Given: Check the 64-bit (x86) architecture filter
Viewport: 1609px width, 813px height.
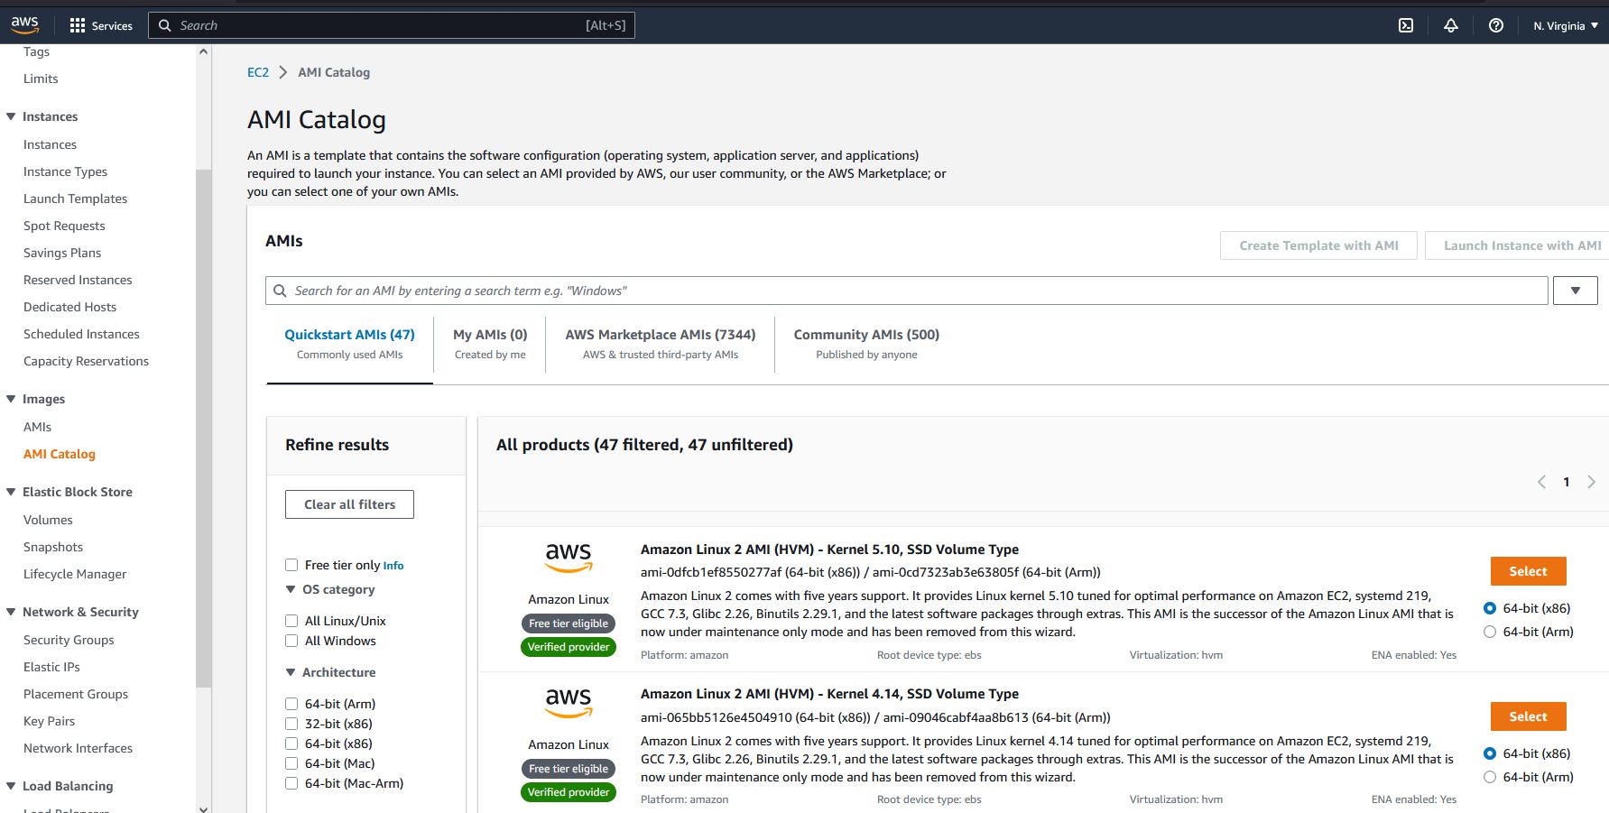Looking at the screenshot, I should (x=291, y=744).
